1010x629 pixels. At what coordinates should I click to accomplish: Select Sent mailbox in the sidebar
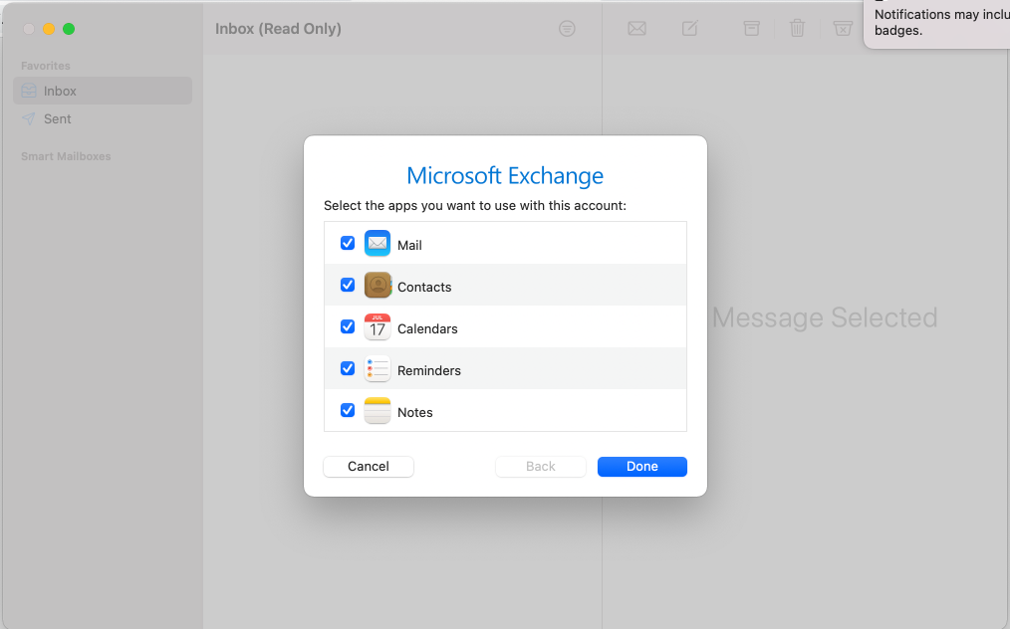point(103,118)
